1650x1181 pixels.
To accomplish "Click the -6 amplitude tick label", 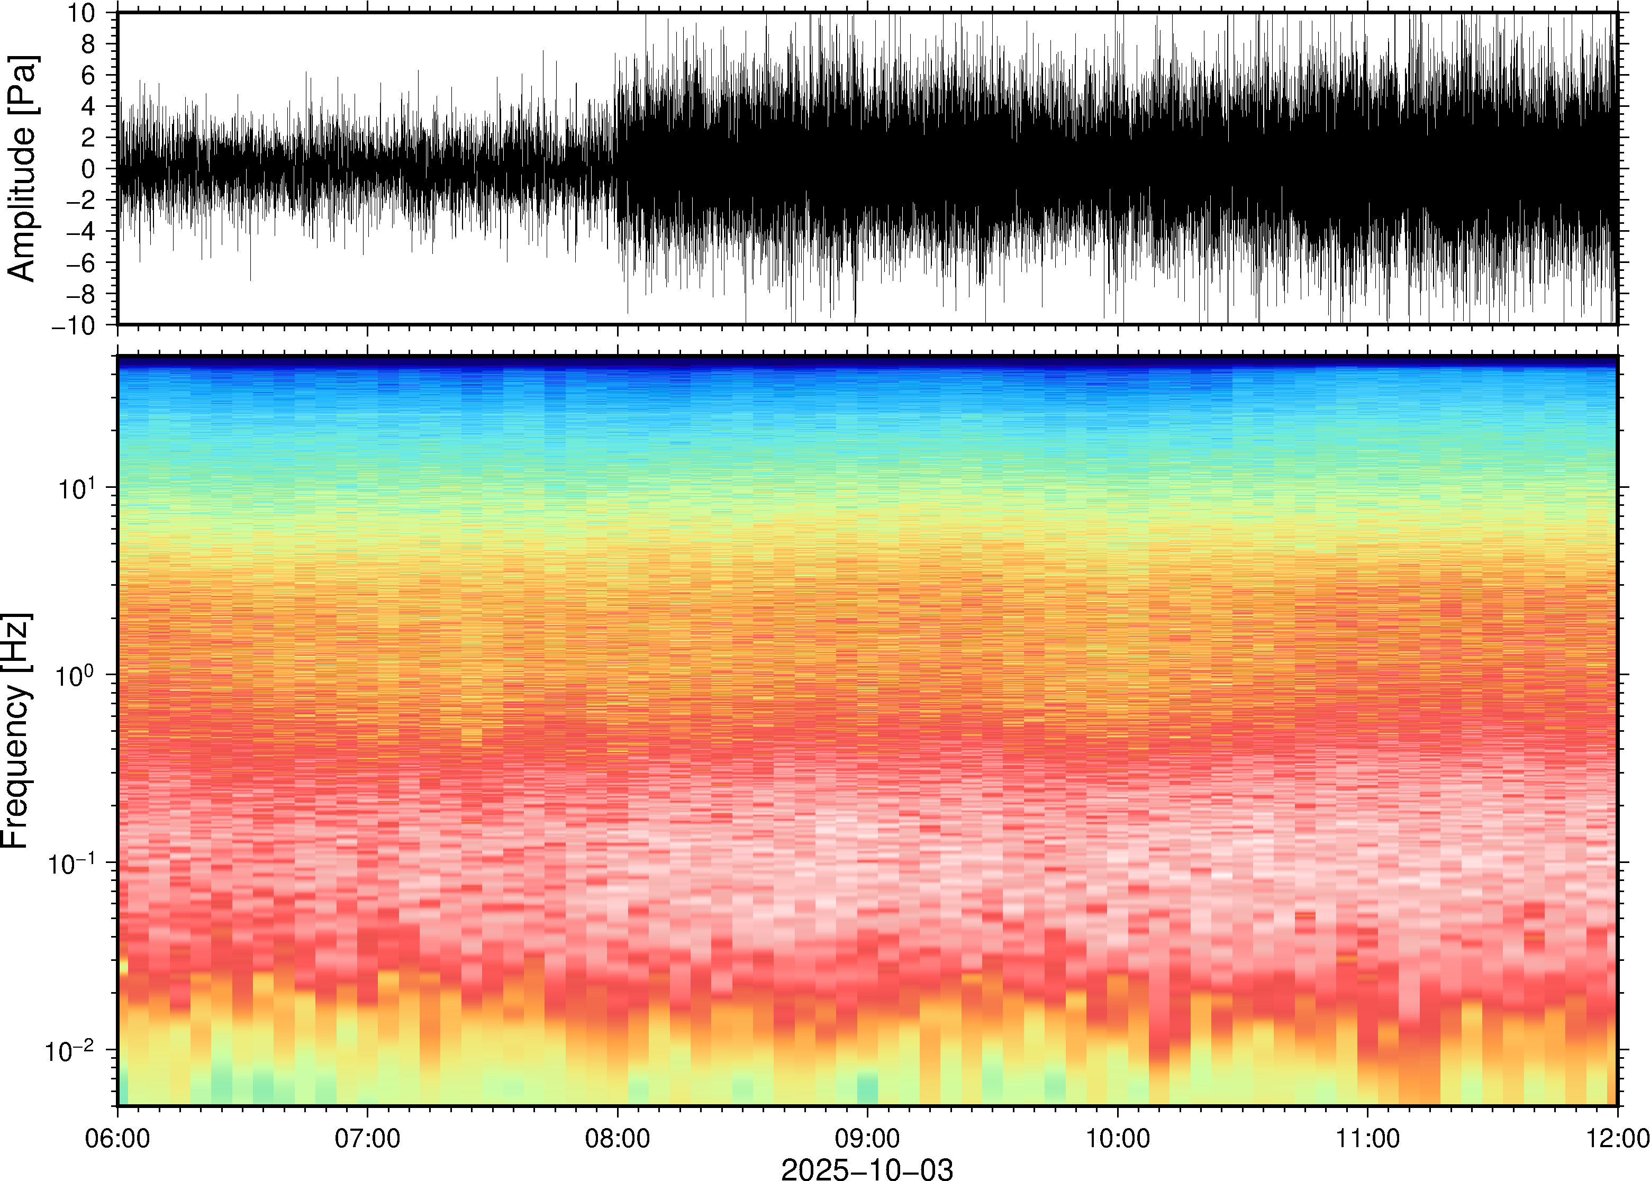I will click(80, 264).
